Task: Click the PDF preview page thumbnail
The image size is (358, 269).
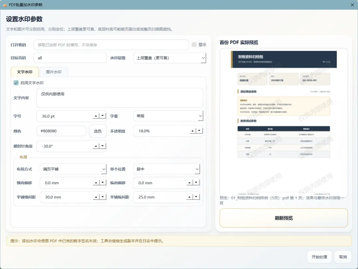Action: (x=283, y=123)
